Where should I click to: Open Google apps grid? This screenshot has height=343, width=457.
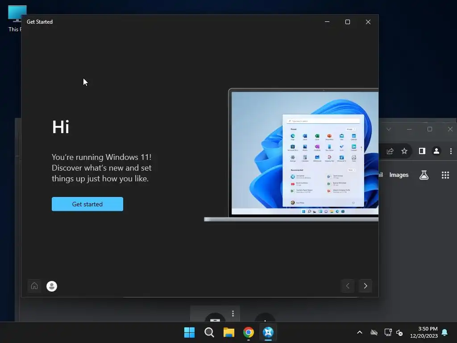445,175
